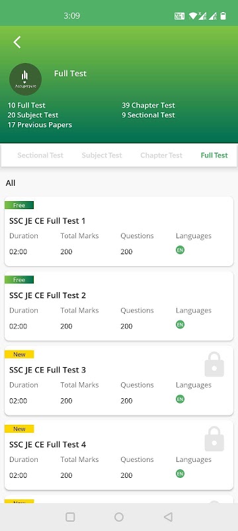
Task: Tap EN language badge on Full Test 2
Action: 180,325
